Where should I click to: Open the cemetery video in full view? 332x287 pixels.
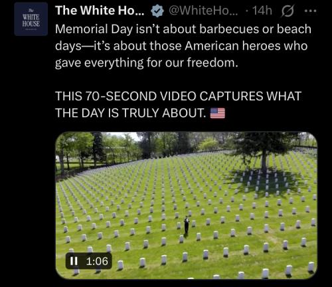click(186, 205)
